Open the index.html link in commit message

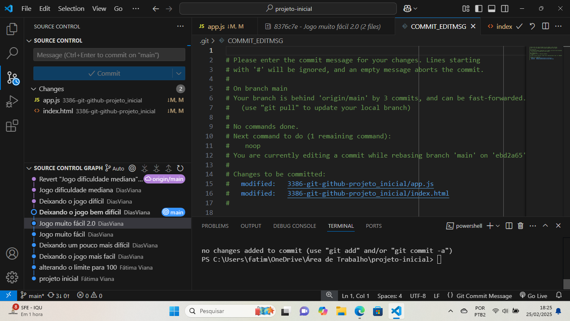tap(368, 194)
